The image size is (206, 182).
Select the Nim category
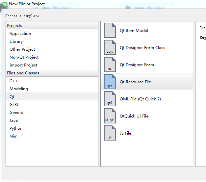(x=52, y=136)
